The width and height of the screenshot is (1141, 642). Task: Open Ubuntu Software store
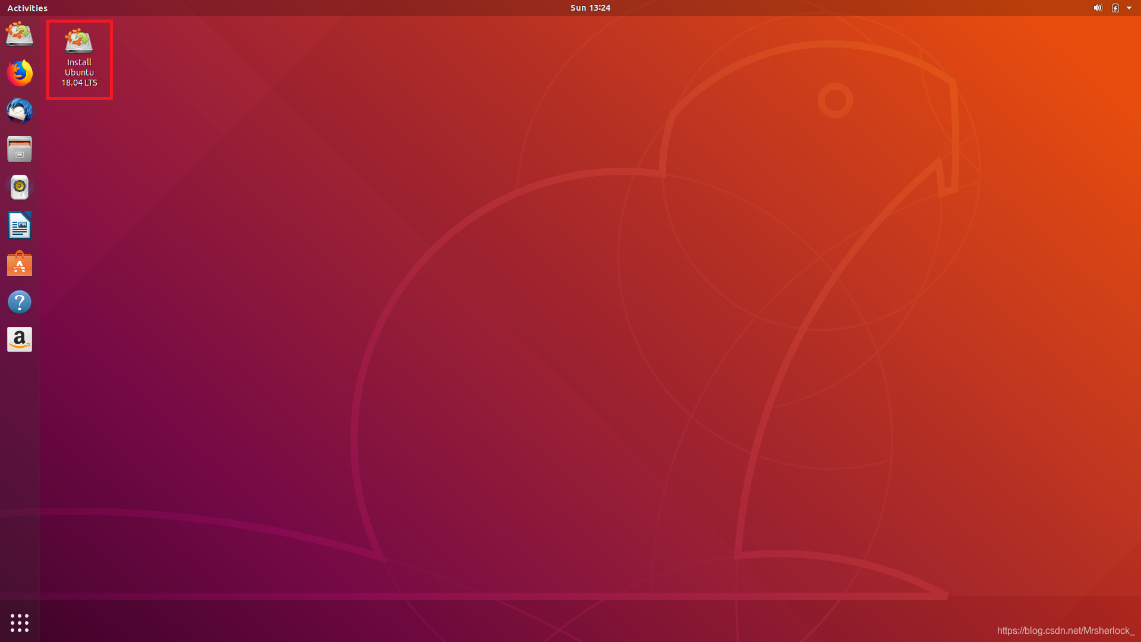20,263
